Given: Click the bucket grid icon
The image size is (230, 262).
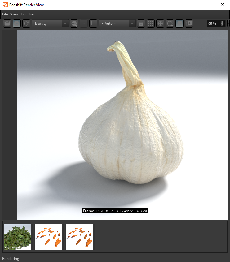Looking at the screenshot, I should pos(151,24).
